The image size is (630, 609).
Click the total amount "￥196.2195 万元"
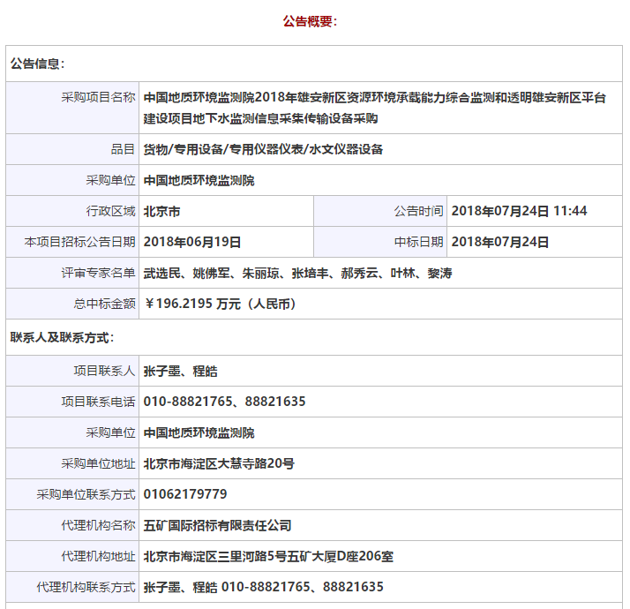click(x=220, y=304)
